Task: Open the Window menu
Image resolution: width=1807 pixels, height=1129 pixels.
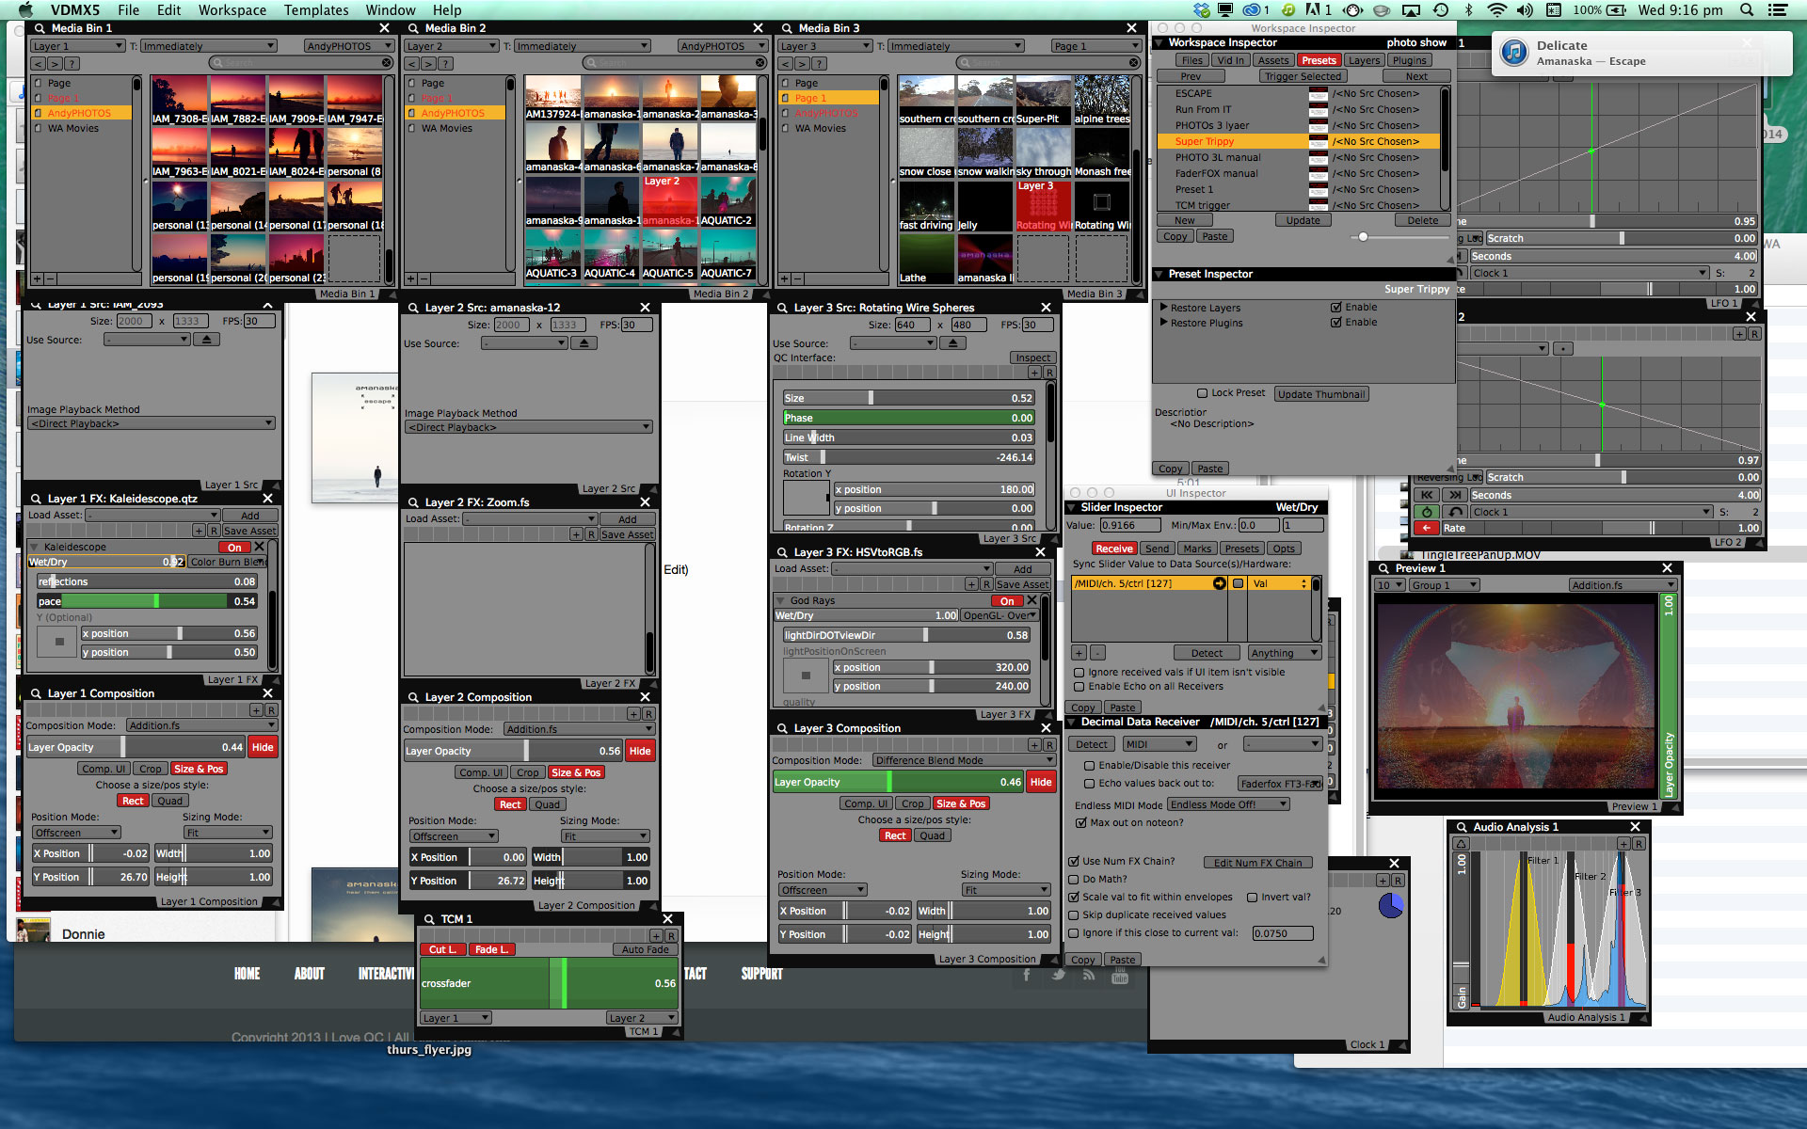Action: point(391,10)
